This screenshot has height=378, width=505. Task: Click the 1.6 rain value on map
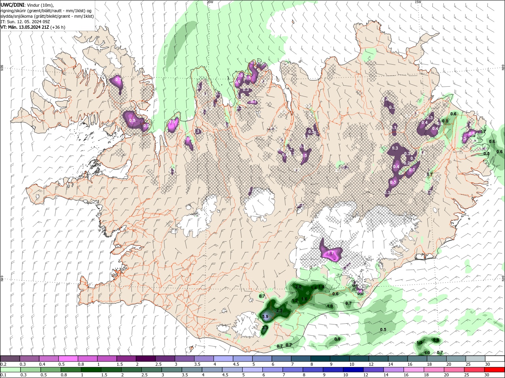[304, 299]
